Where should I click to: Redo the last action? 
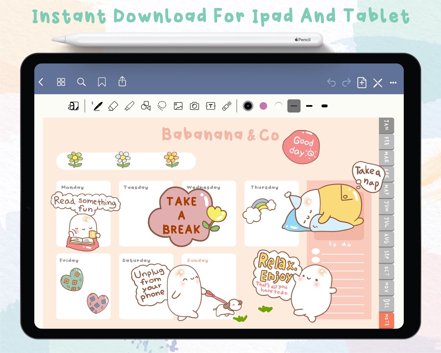tap(346, 82)
